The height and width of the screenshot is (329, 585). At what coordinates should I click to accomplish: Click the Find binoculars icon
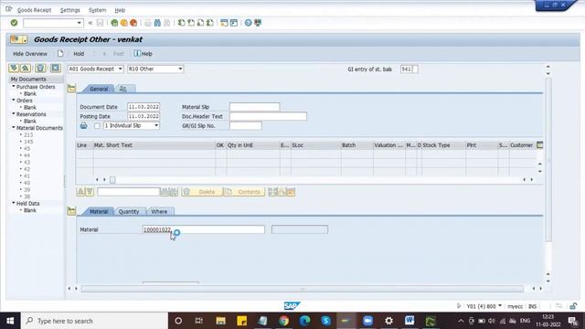click(x=157, y=23)
